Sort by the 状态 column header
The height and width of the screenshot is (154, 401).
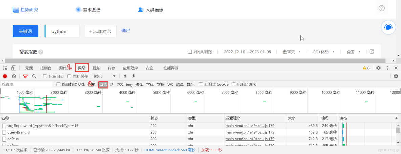[168, 118]
